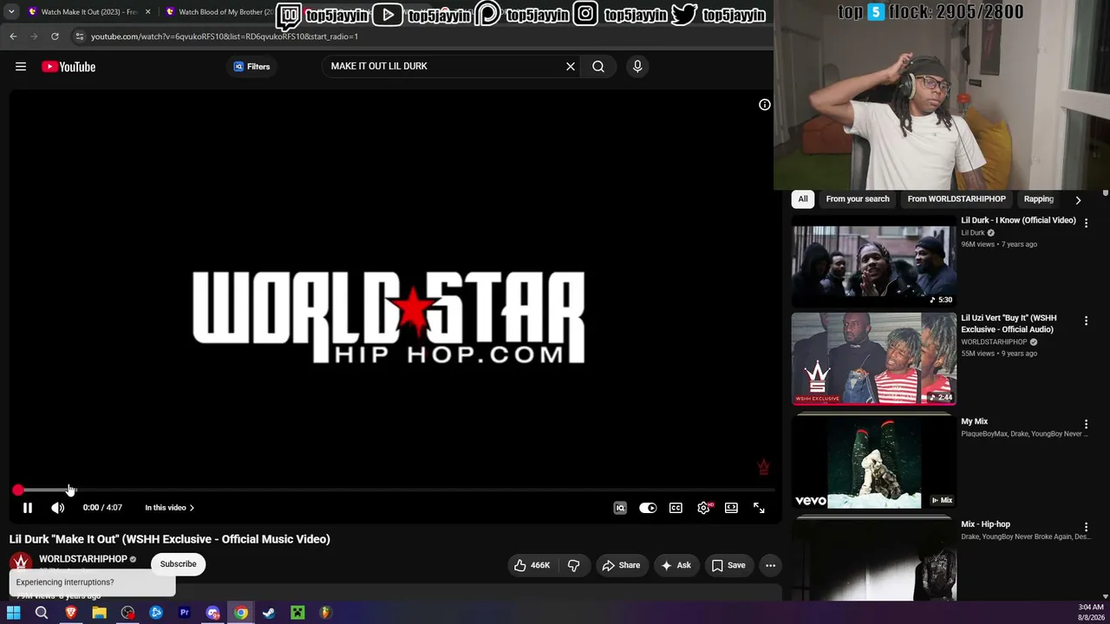Expand the In this video chapters
This screenshot has height=624, width=1110.
[169, 508]
